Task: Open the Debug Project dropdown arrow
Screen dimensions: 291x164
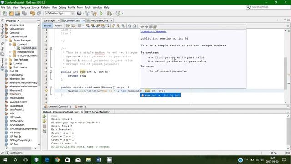Action: (x=114, y=13)
